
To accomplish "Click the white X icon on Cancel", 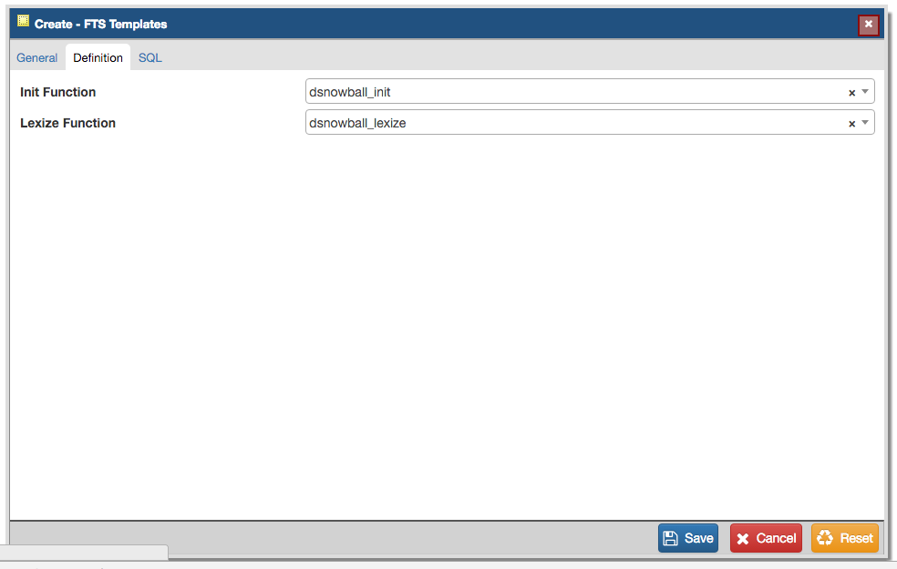I will 743,539.
